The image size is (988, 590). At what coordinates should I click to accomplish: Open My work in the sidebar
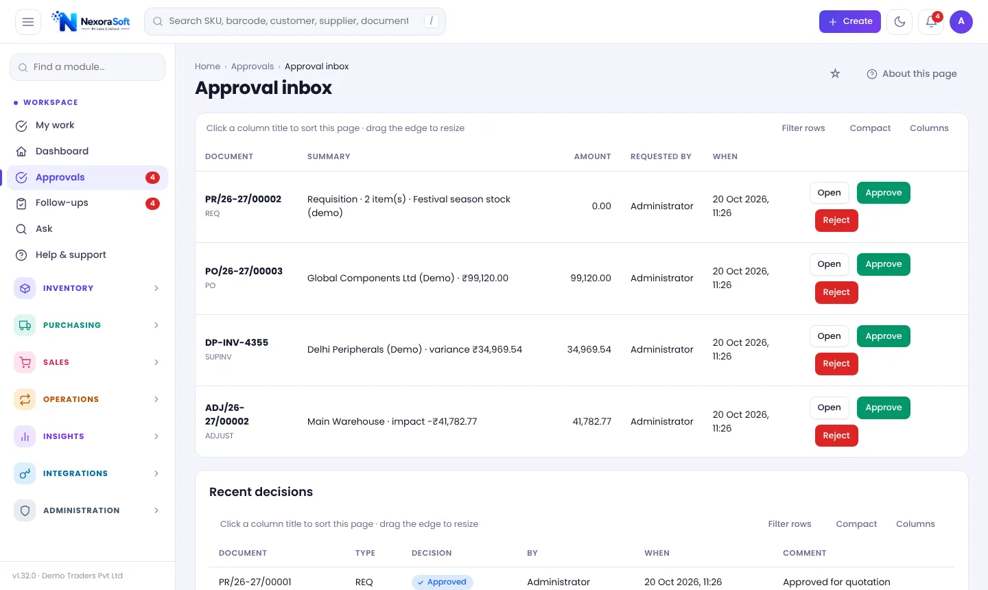pos(88,126)
